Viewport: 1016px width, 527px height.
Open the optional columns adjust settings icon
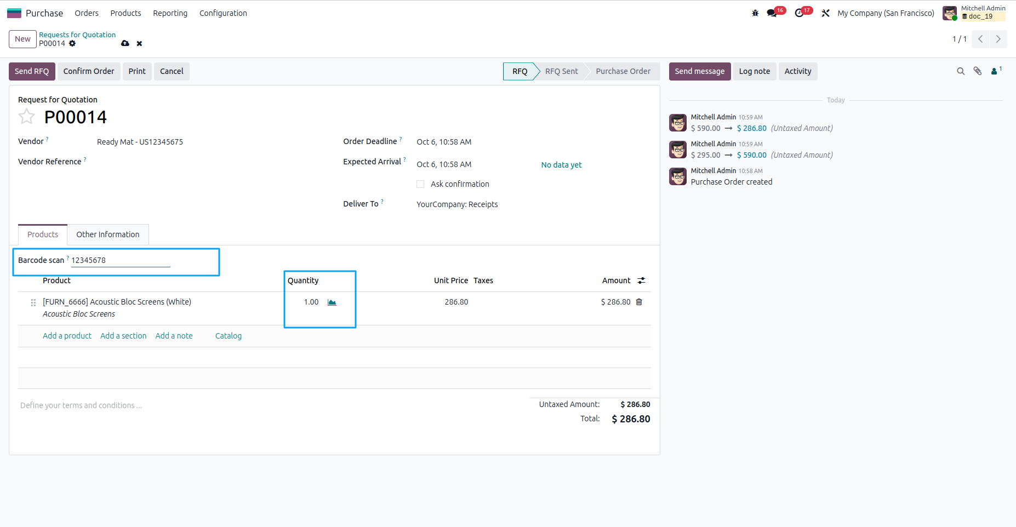click(x=641, y=280)
